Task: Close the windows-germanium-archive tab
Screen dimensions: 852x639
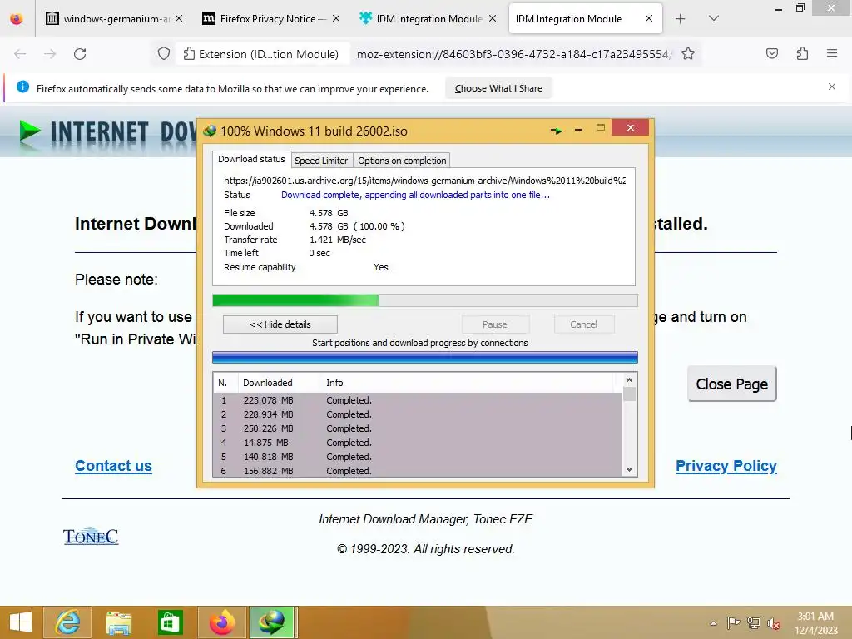Action: pyautogui.click(x=179, y=19)
